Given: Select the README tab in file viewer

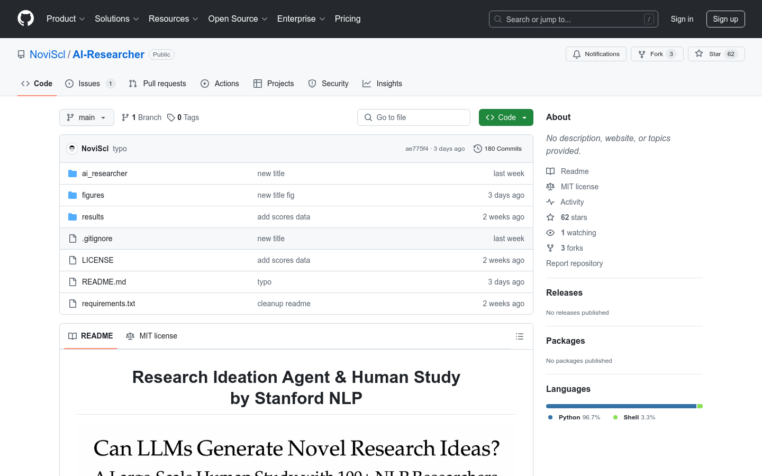Looking at the screenshot, I should coord(90,336).
